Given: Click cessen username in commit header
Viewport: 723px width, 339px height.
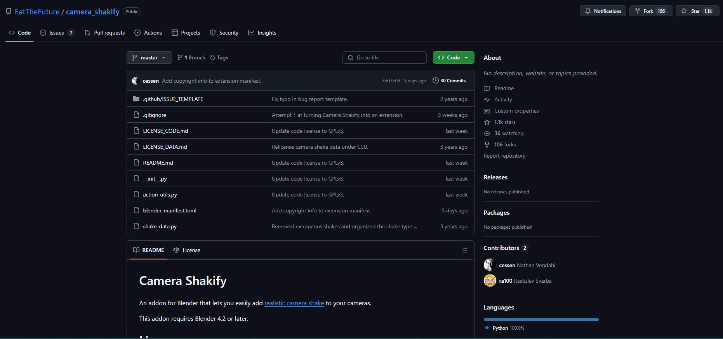Looking at the screenshot, I should pos(151,81).
